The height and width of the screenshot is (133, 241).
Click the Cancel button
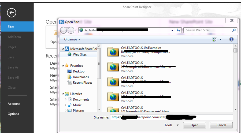click(x=221, y=125)
